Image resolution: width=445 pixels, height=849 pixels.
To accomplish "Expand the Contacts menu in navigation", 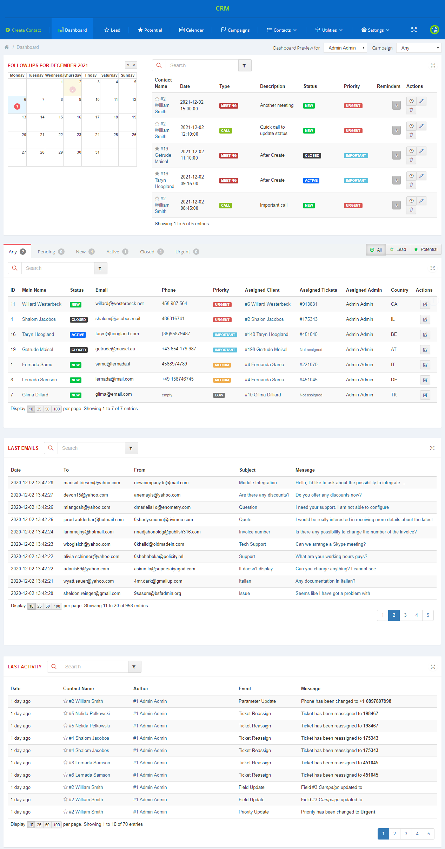I will coord(282,30).
